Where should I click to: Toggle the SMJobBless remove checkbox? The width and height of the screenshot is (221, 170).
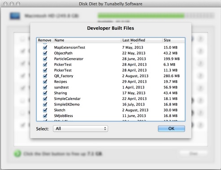tap(45, 116)
